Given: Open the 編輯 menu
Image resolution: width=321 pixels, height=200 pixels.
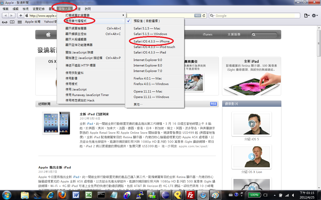Looking at the screenshot, I should pyautogui.click(x=16, y=9).
